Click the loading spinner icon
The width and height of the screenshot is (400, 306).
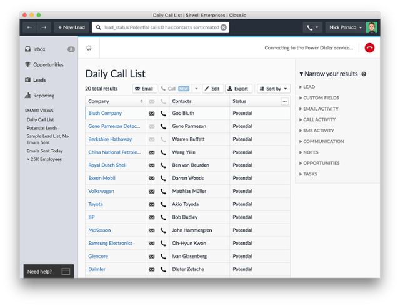[89, 47]
